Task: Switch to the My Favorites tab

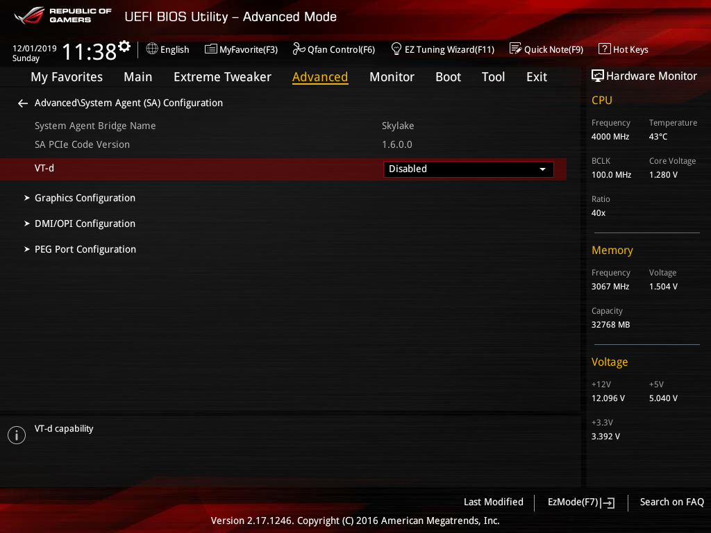Action: coord(67,77)
